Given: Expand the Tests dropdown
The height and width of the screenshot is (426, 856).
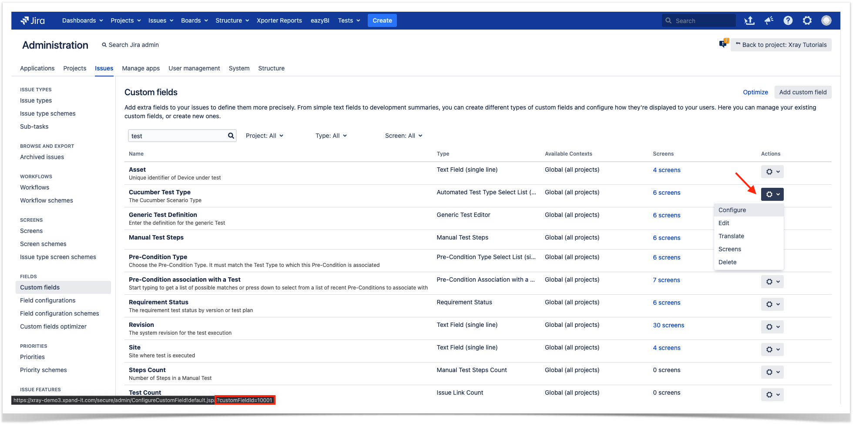Looking at the screenshot, I should tap(349, 20).
